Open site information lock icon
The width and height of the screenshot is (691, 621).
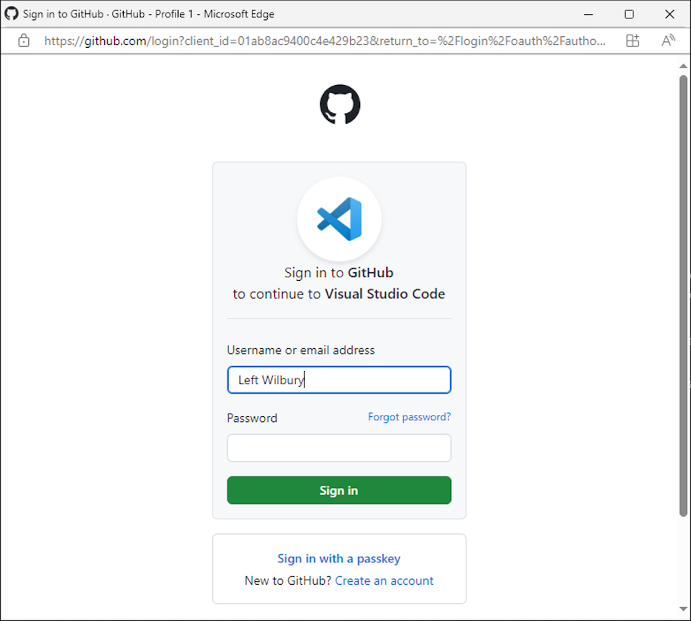point(24,40)
